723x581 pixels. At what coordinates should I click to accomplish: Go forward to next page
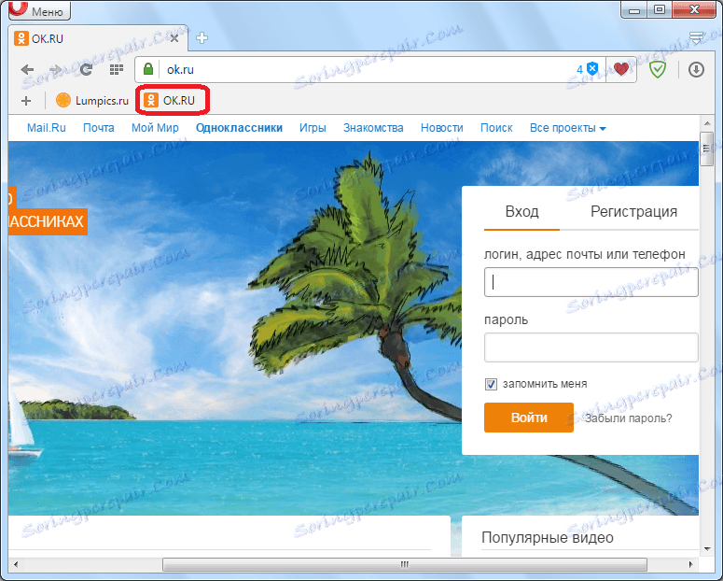pyautogui.click(x=56, y=70)
